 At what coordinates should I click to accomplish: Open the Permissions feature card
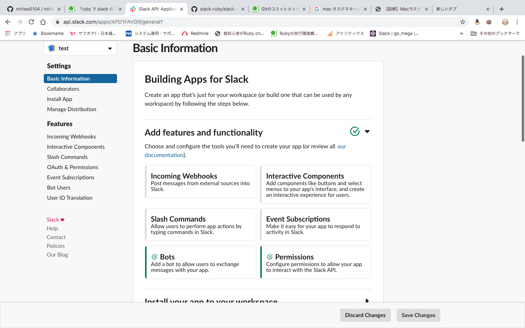[316, 262]
